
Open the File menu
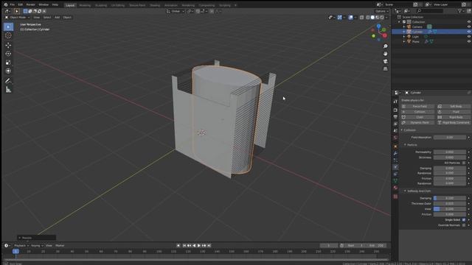coord(13,5)
